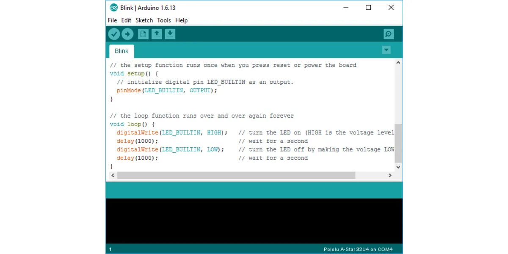Click 'Pololu A-Star 32U4 on COM4' status

[x=358, y=249]
